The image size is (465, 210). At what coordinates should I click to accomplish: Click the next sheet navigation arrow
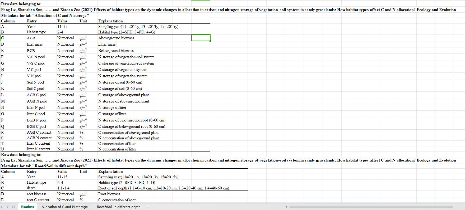click(x=8, y=207)
